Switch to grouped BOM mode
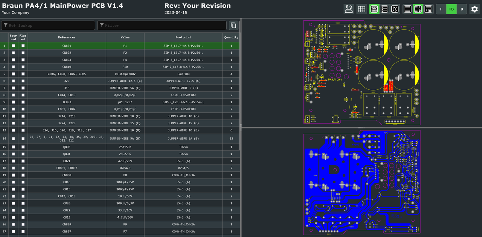This screenshot has width=482, height=237. (x=374, y=9)
